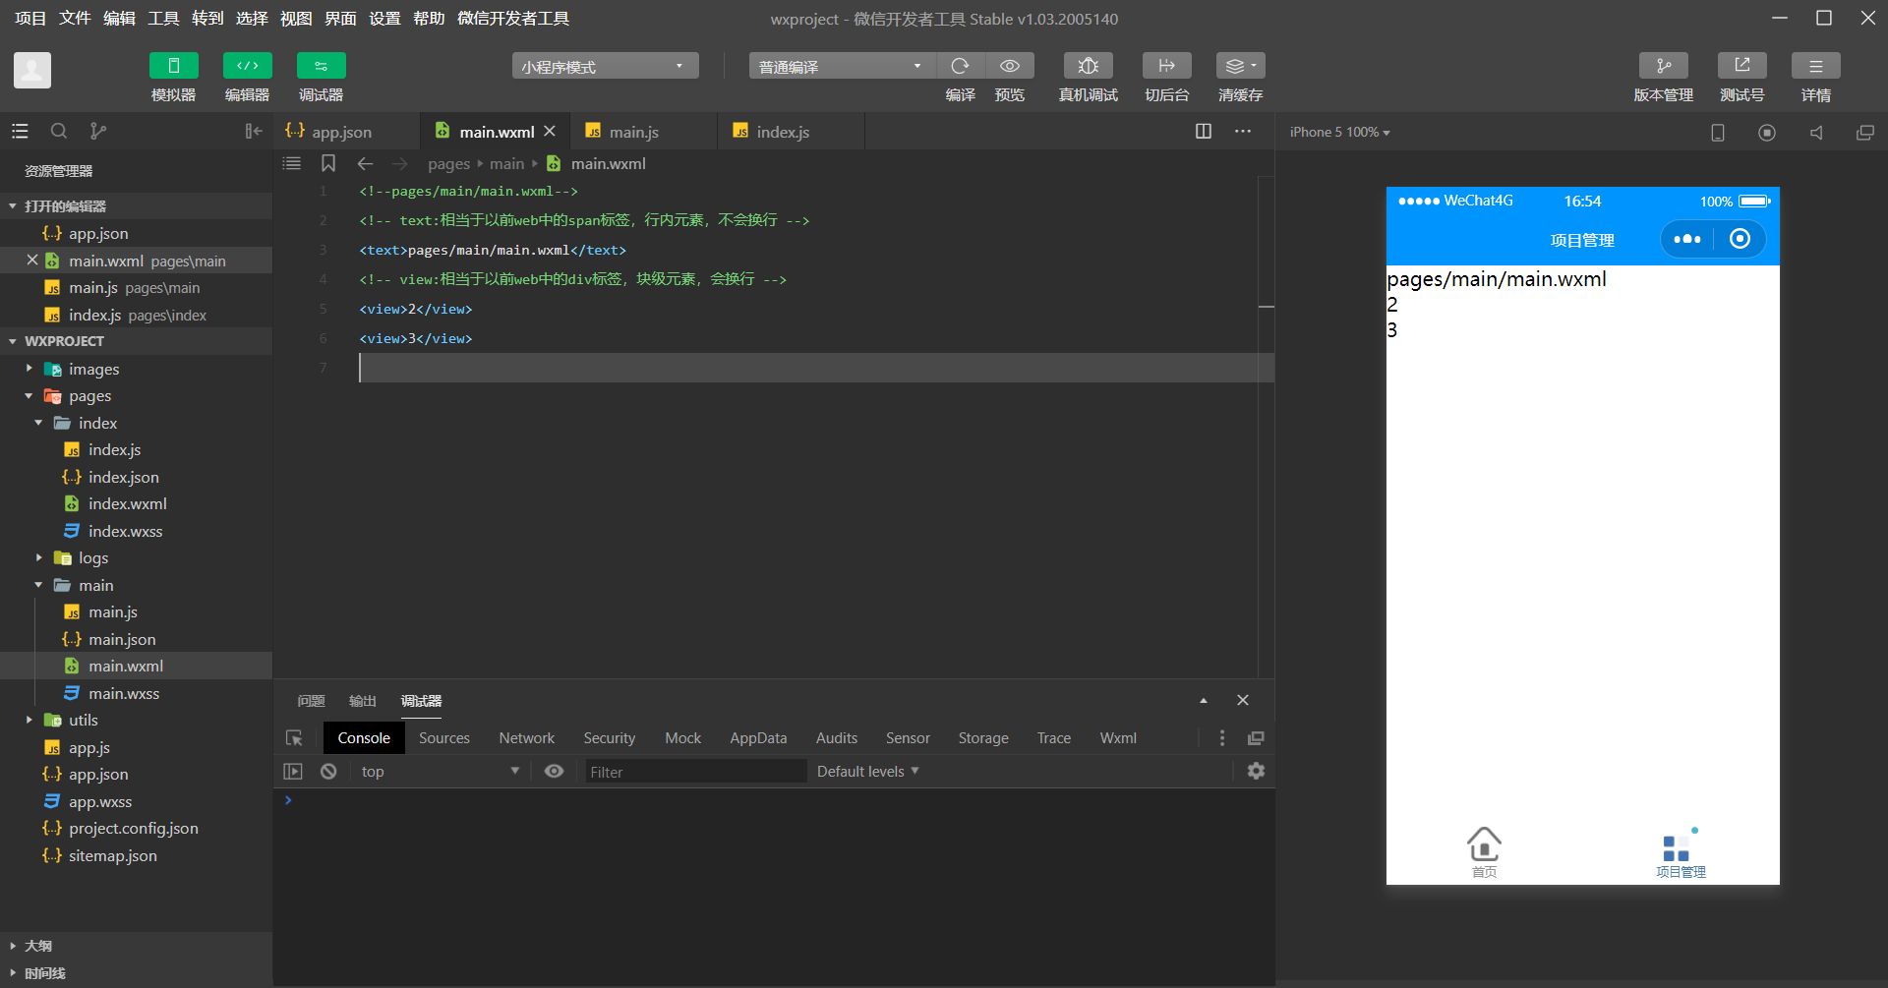The image size is (1888, 988).
Task: Click the source control branch icon
Action: click(x=98, y=131)
